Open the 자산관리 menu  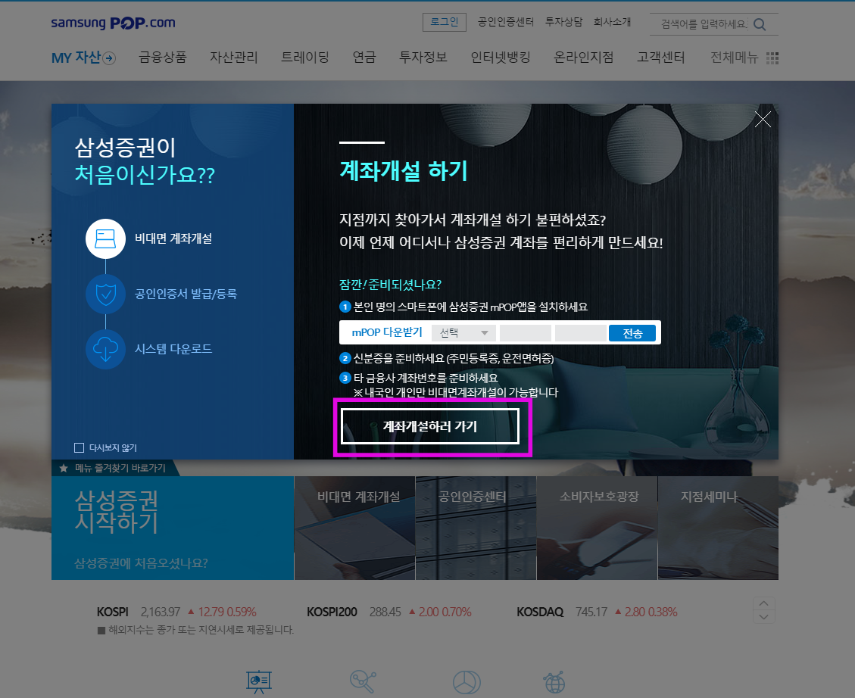pyautogui.click(x=233, y=58)
